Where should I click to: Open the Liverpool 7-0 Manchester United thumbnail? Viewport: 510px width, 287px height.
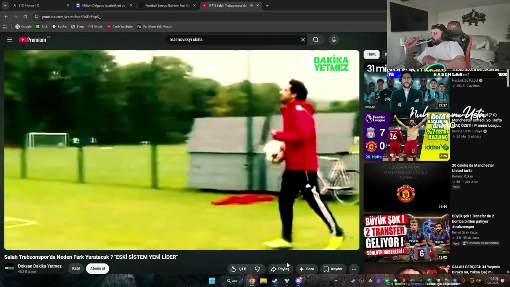tap(406, 136)
